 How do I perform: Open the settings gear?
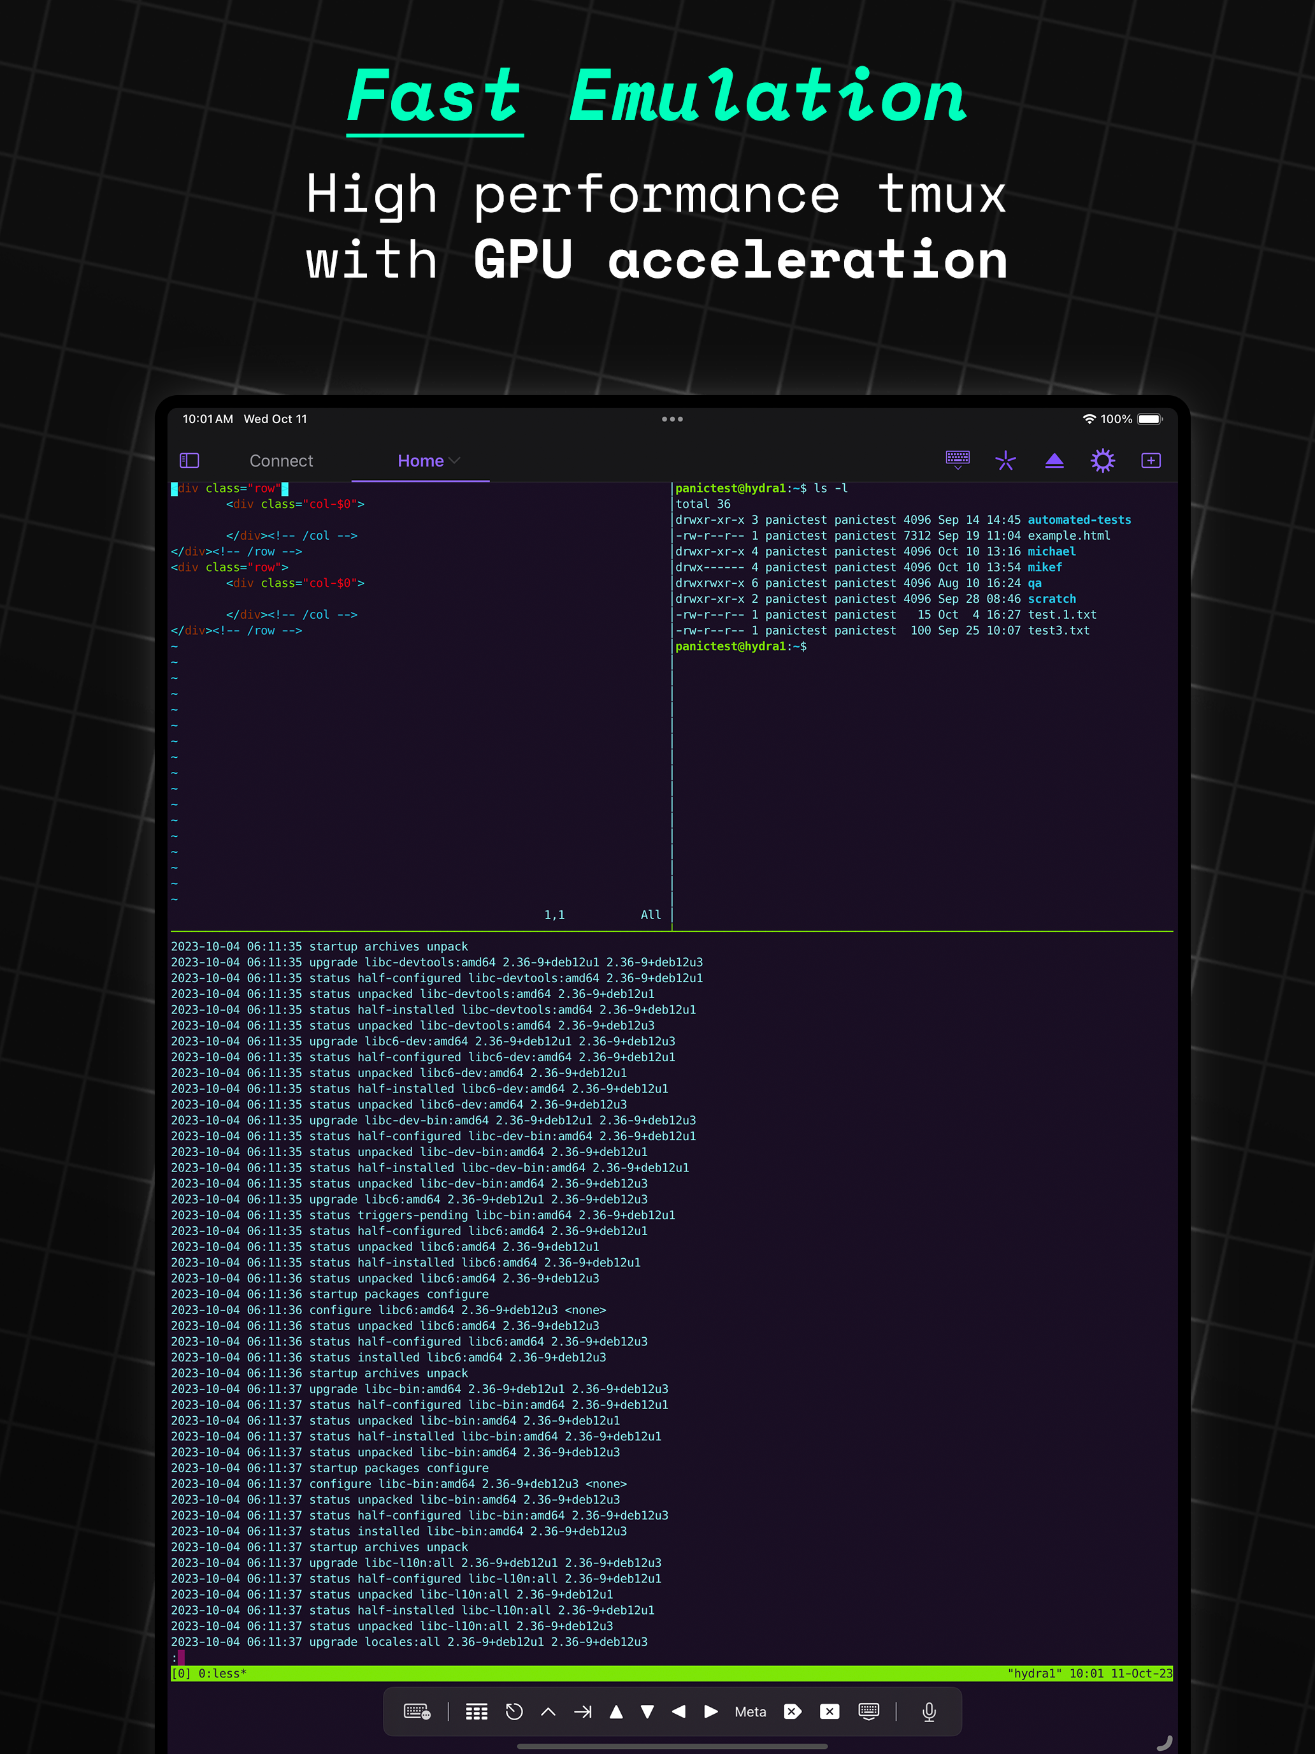[1103, 460]
